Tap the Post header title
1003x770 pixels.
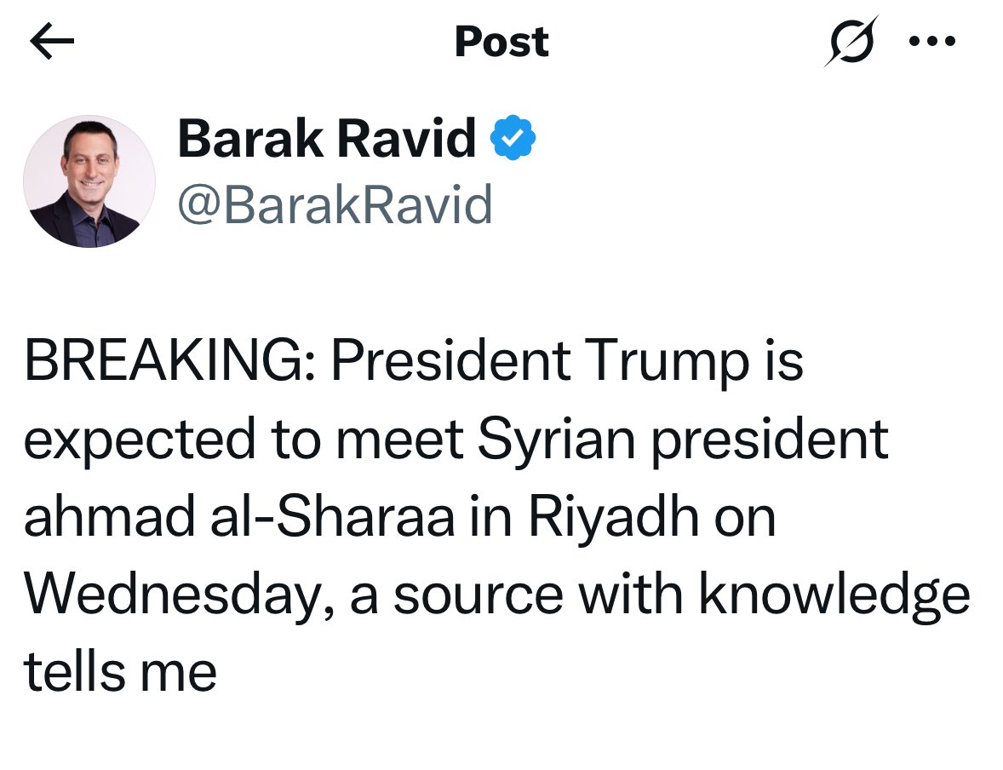[x=501, y=42]
